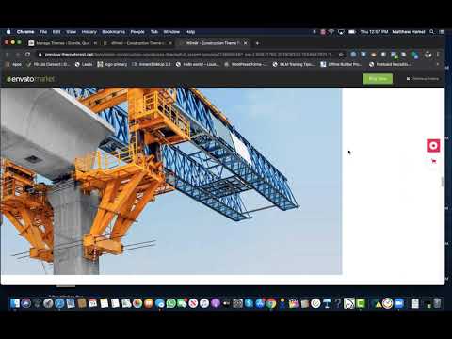
Task: Open the Chrome application menu
Action: (x=25, y=32)
